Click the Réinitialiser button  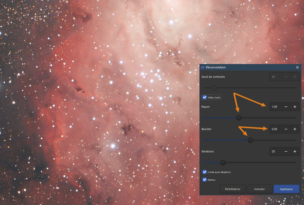click(233, 189)
